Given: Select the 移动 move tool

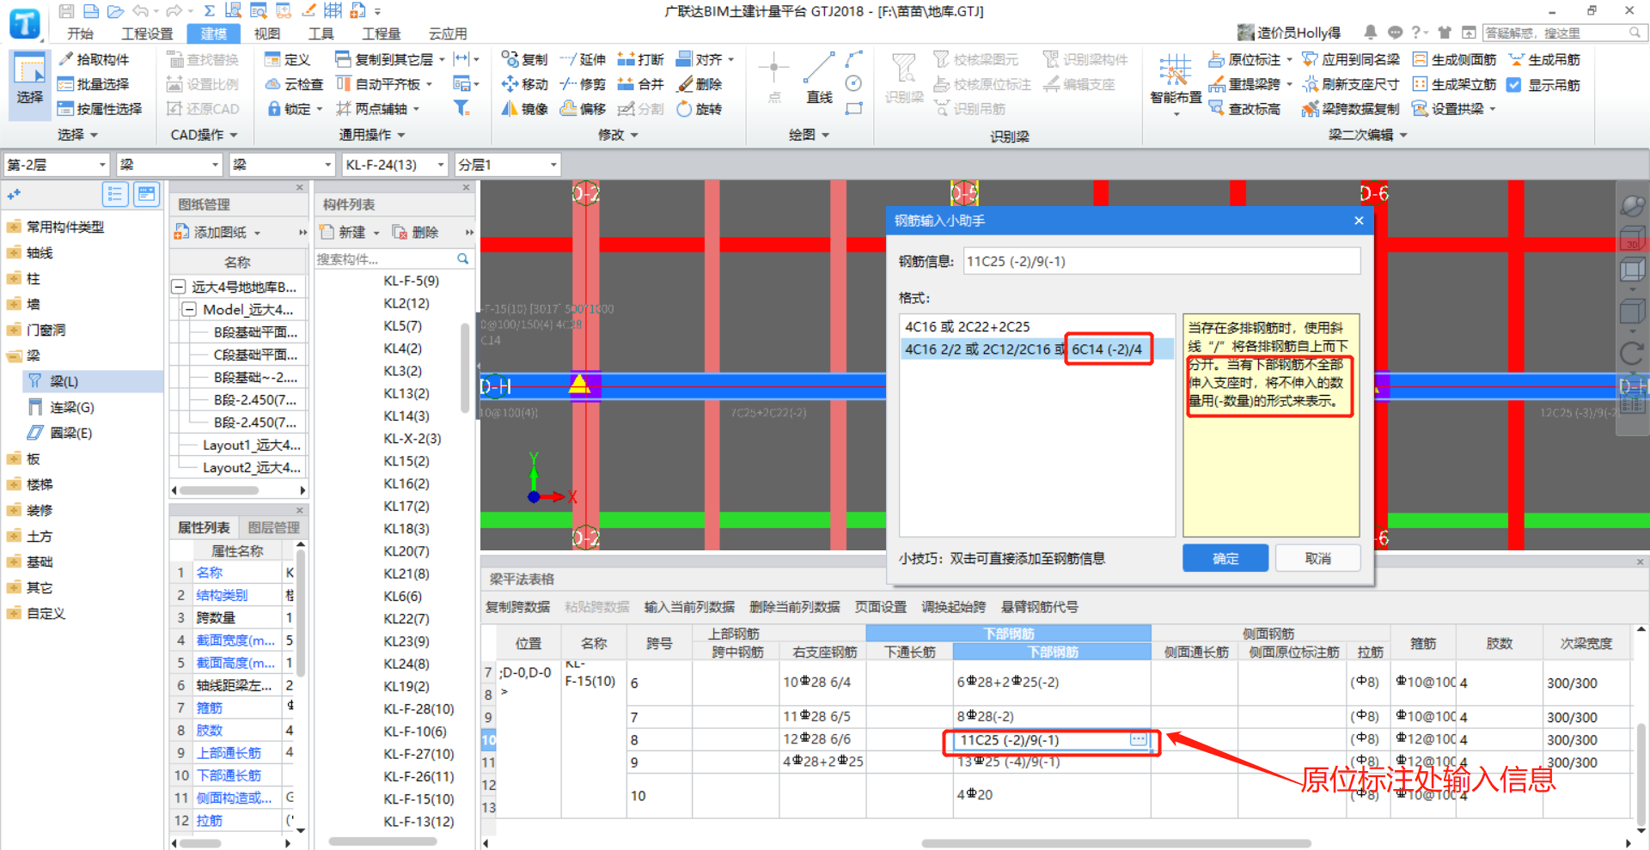Looking at the screenshot, I should coord(524,84).
